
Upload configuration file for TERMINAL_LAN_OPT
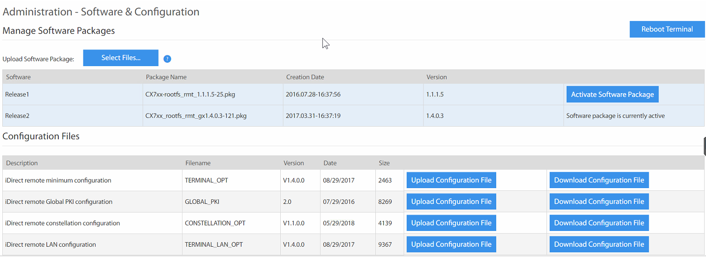[x=451, y=244]
